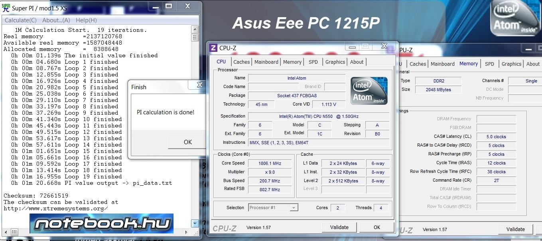This screenshot has height=241, width=542.
Task: Click the Cores value 2
Action: pyautogui.click(x=338, y=208)
